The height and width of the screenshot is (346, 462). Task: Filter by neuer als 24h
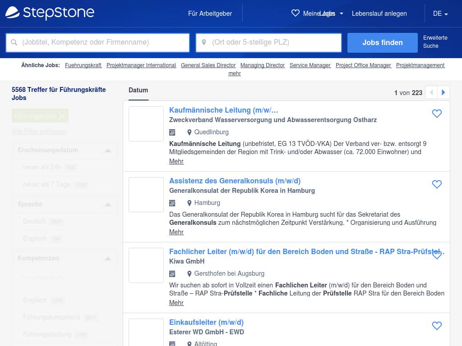42,167
